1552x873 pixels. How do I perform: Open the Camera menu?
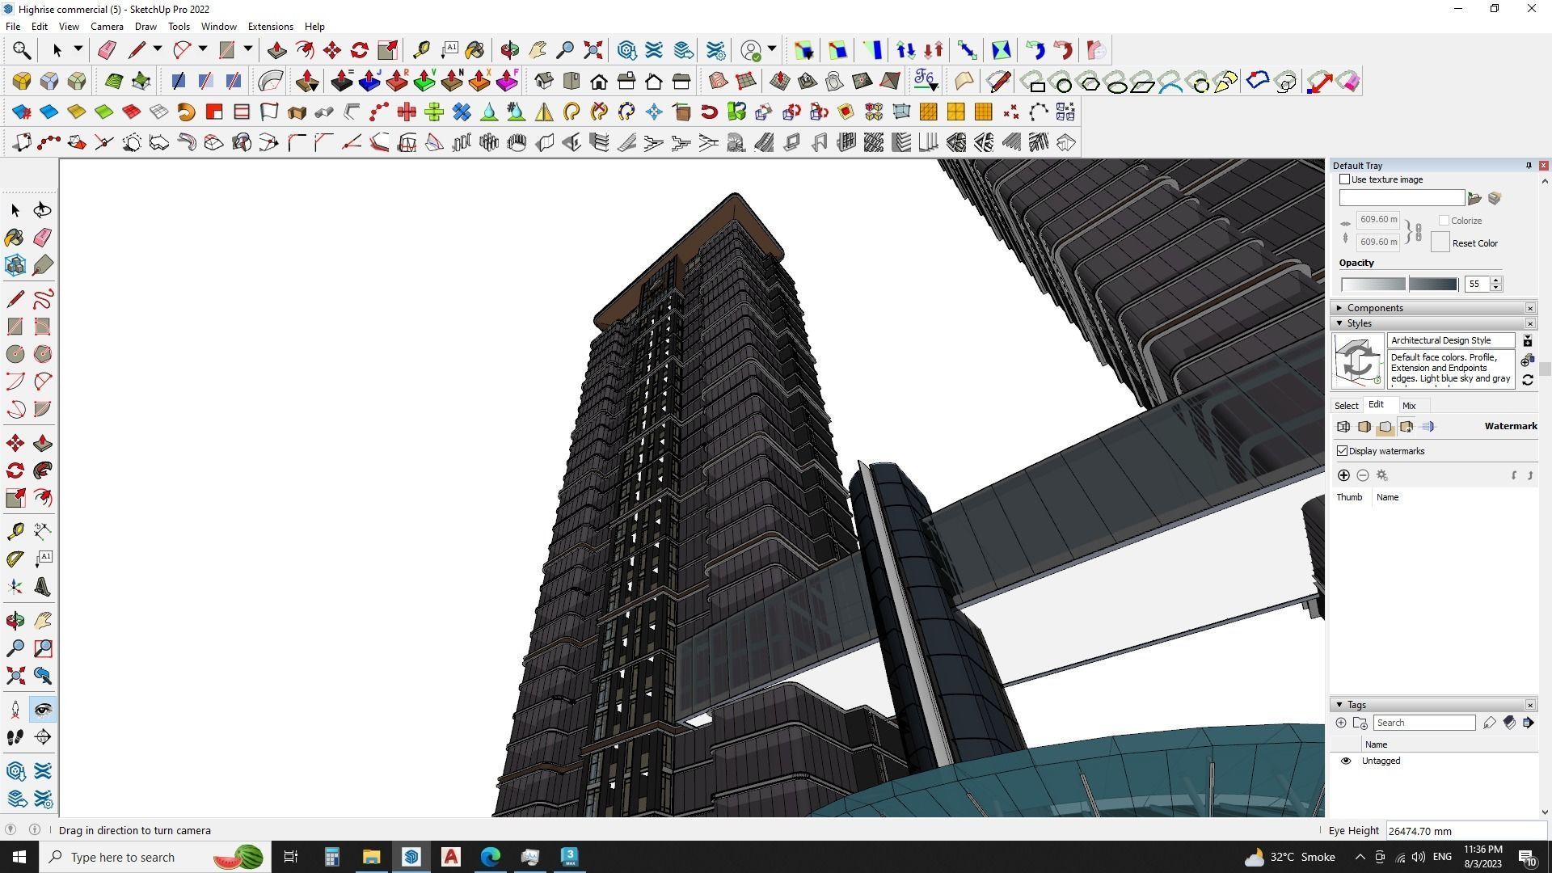(107, 27)
